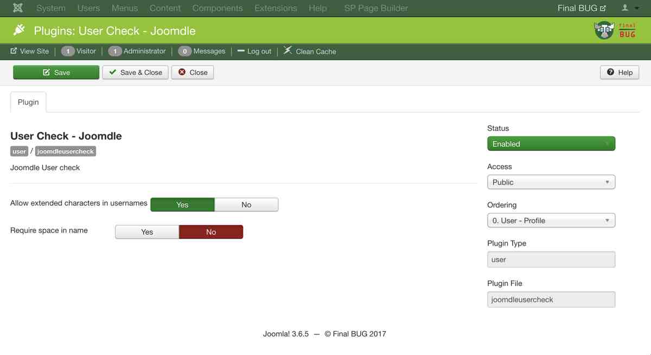Screen dimensions: 651x355
Task: Open the user account menu icon
Action: point(629,8)
